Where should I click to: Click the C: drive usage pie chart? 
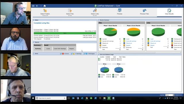[x=105, y=70]
